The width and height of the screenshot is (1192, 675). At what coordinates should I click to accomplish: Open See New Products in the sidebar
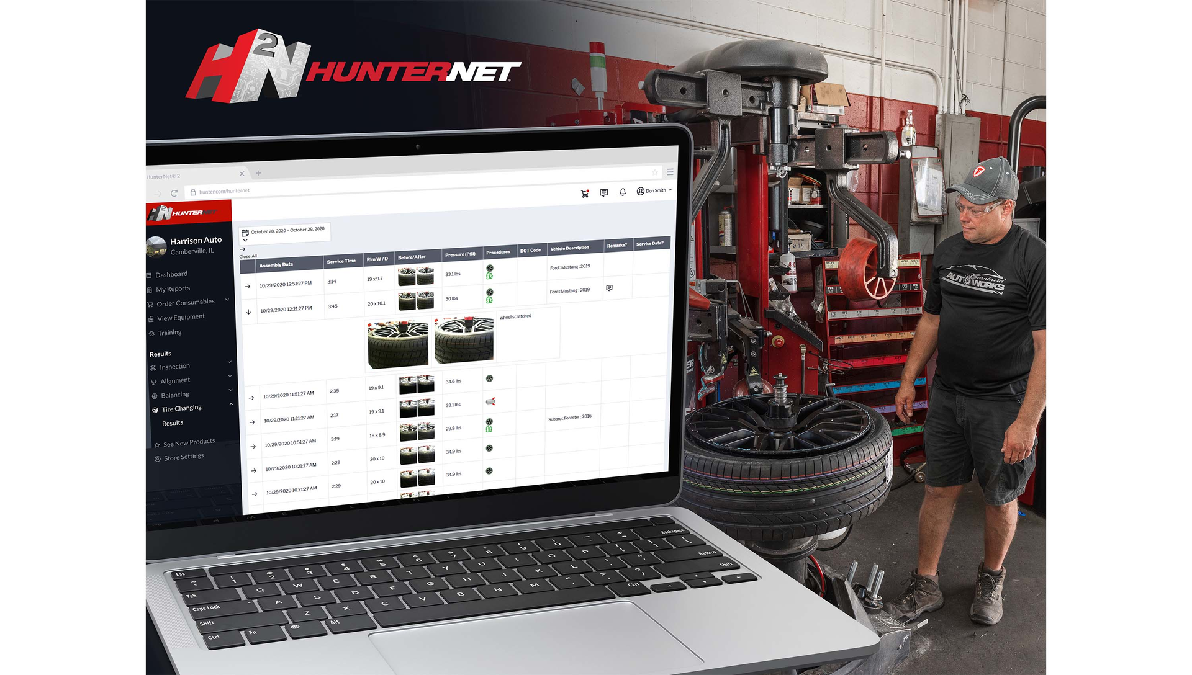click(x=189, y=441)
